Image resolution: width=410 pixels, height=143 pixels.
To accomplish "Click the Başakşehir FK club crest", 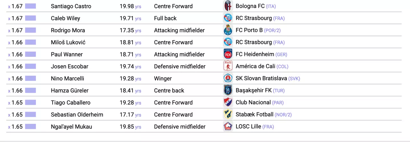I will 228,90.
